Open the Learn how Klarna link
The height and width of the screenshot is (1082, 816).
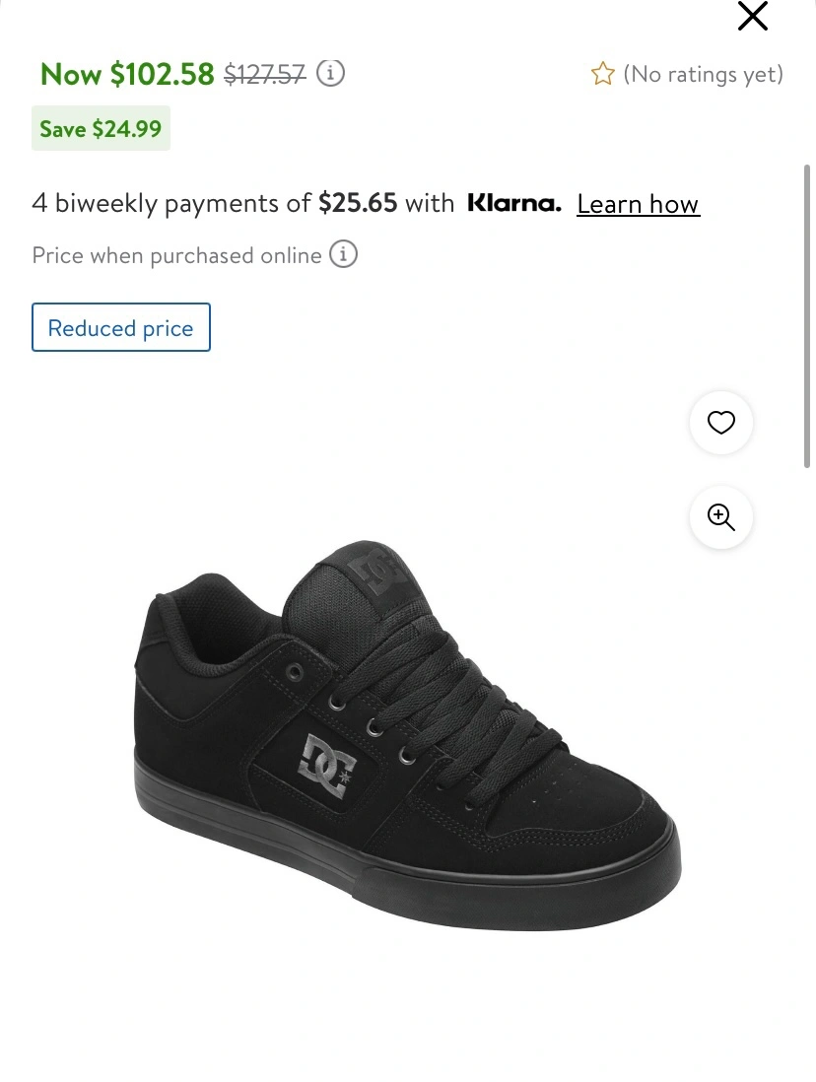pyautogui.click(x=638, y=204)
